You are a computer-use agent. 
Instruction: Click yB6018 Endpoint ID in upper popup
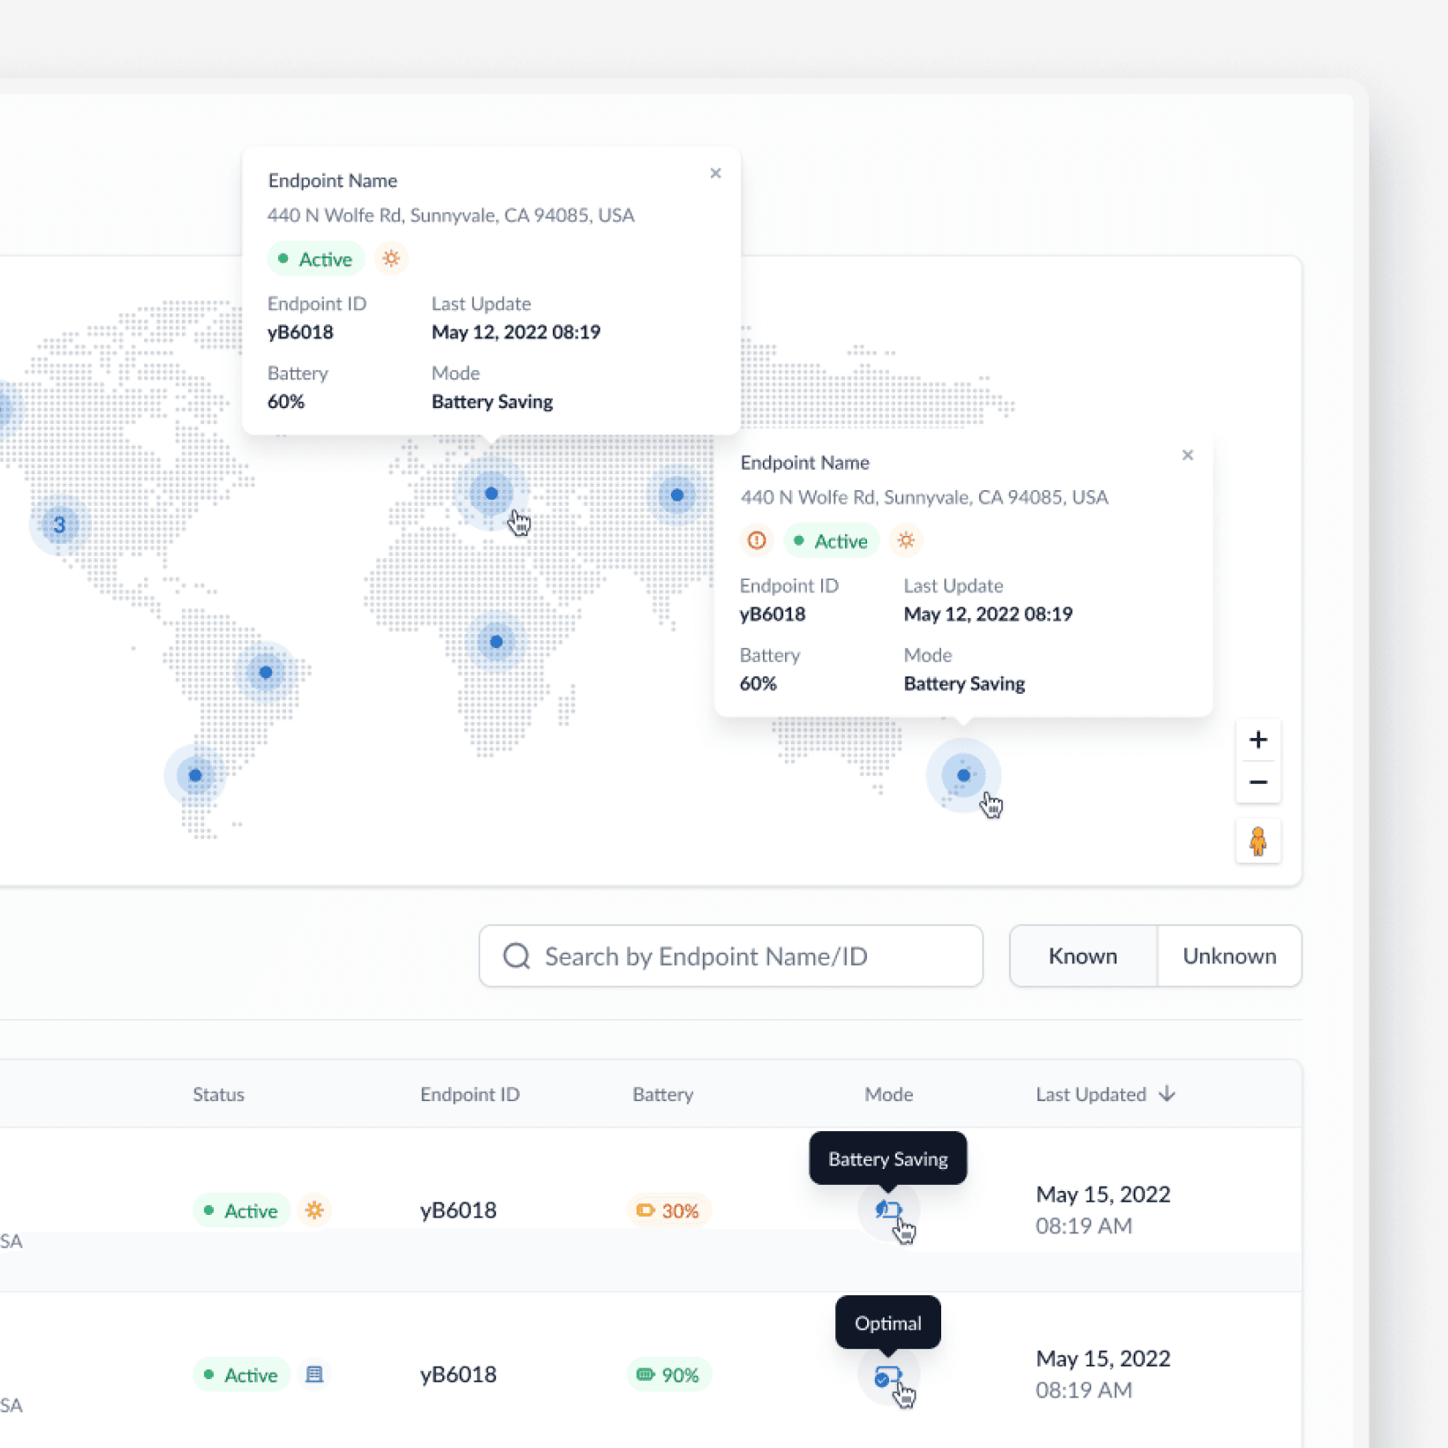pyautogui.click(x=300, y=332)
